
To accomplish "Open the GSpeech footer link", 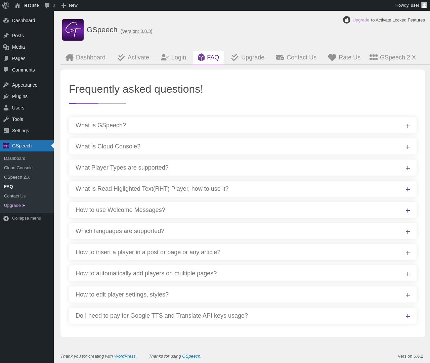I will [191, 356].
